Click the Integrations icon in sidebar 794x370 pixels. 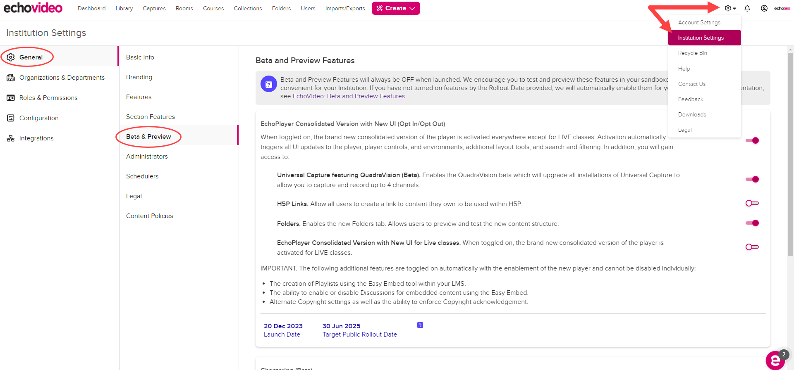11,138
